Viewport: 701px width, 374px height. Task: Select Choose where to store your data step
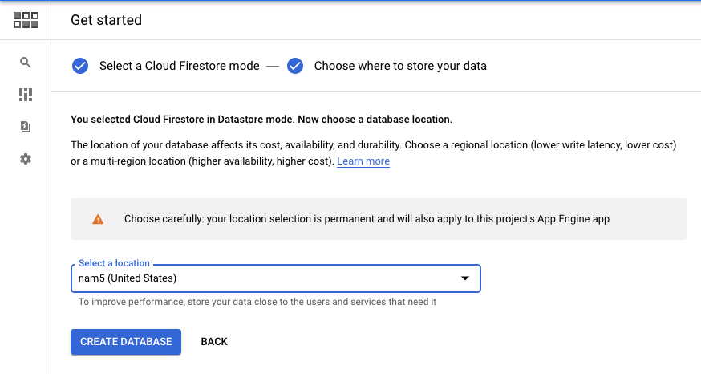[400, 66]
